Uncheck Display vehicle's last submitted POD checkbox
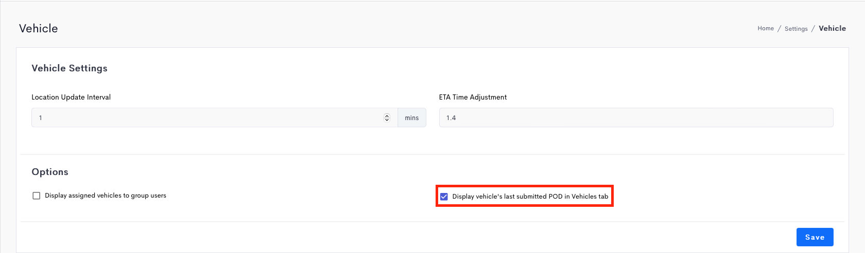Viewport: 865px width, 253px height. [x=444, y=197]
